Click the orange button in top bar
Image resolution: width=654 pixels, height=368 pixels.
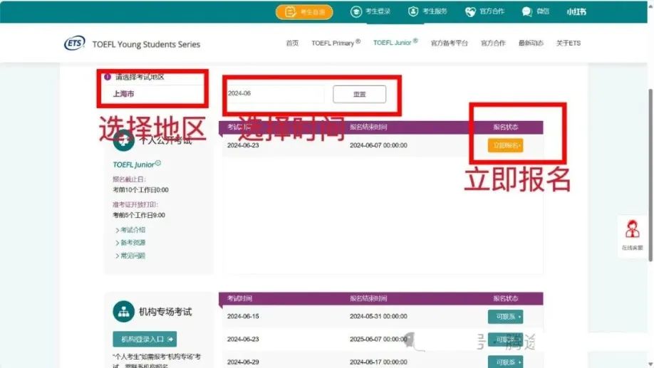[304, 11]
